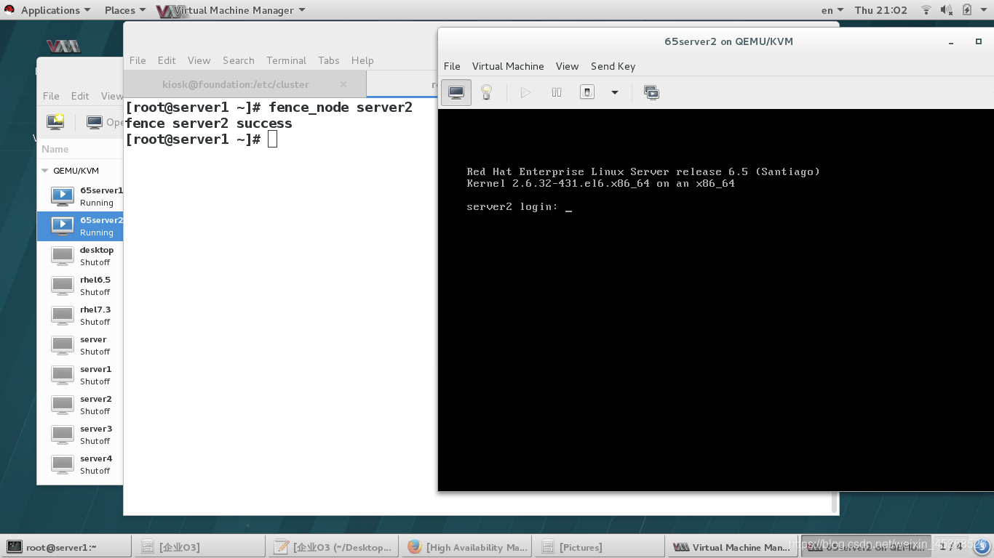This screenshot has width=994, height=558.
Task: Open the terminal File menu
Action: coord(138,60)
